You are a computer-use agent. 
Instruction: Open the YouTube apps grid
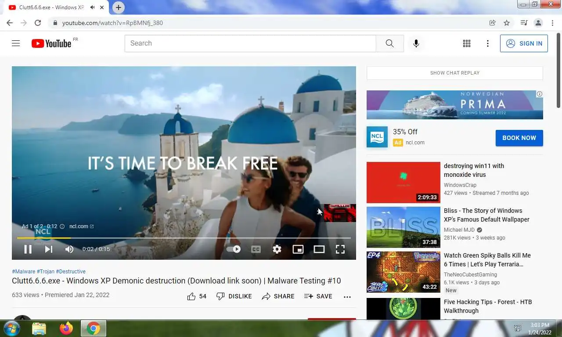(467, 43)
